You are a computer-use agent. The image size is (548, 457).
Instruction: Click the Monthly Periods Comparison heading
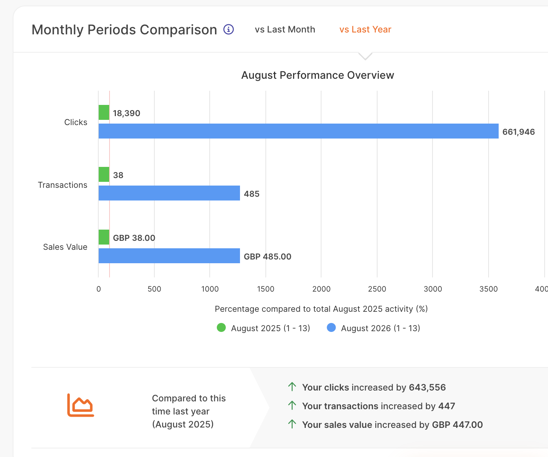[124, 29]
